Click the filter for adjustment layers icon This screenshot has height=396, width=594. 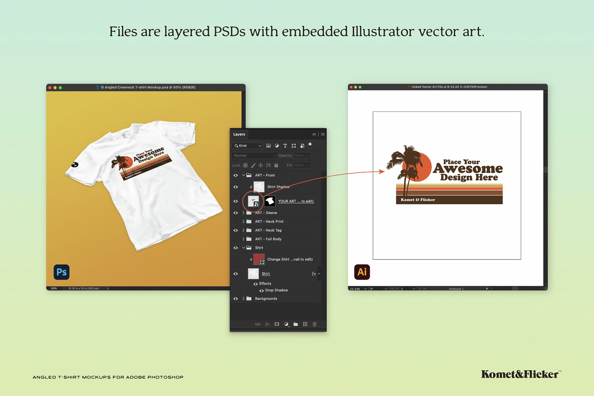click(277, 146)
